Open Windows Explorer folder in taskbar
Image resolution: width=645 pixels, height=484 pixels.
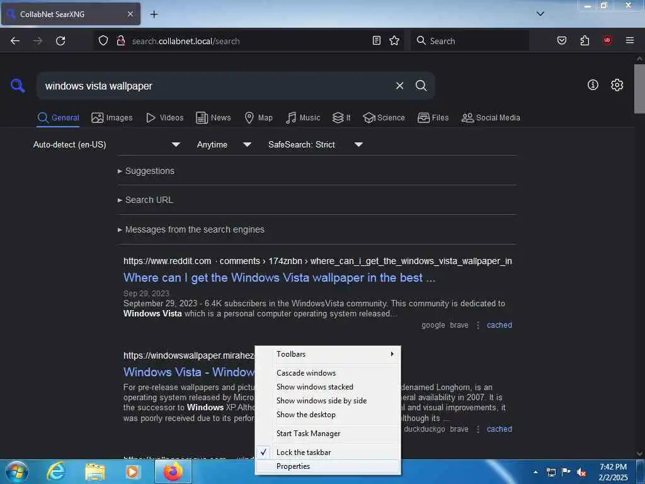[95, 472]
